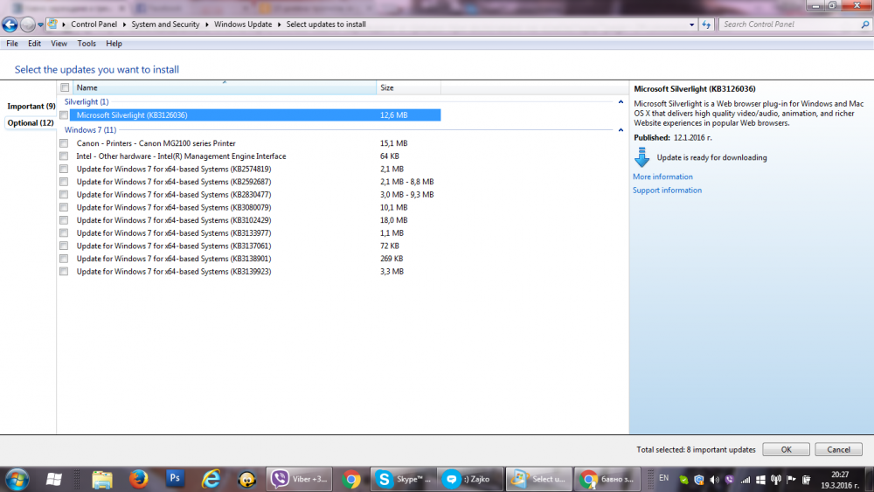Click Windows Update breadcrumb
874x492 pixels.
pos(243,24)
